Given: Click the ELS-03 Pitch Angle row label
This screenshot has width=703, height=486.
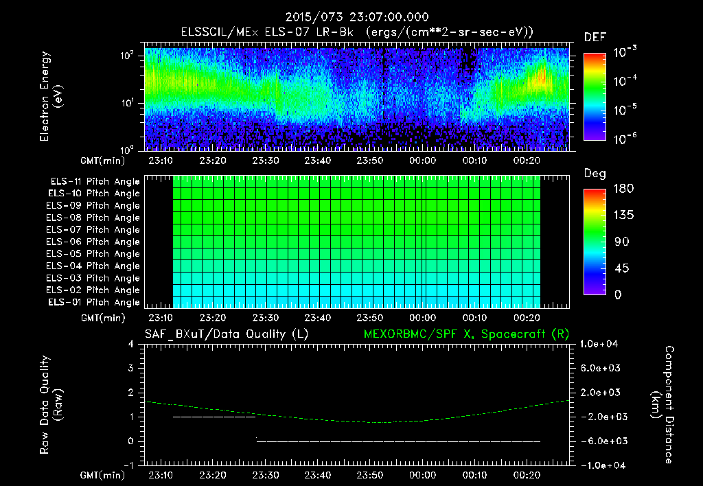Looking at the screenshot, I should coord(93,278).
